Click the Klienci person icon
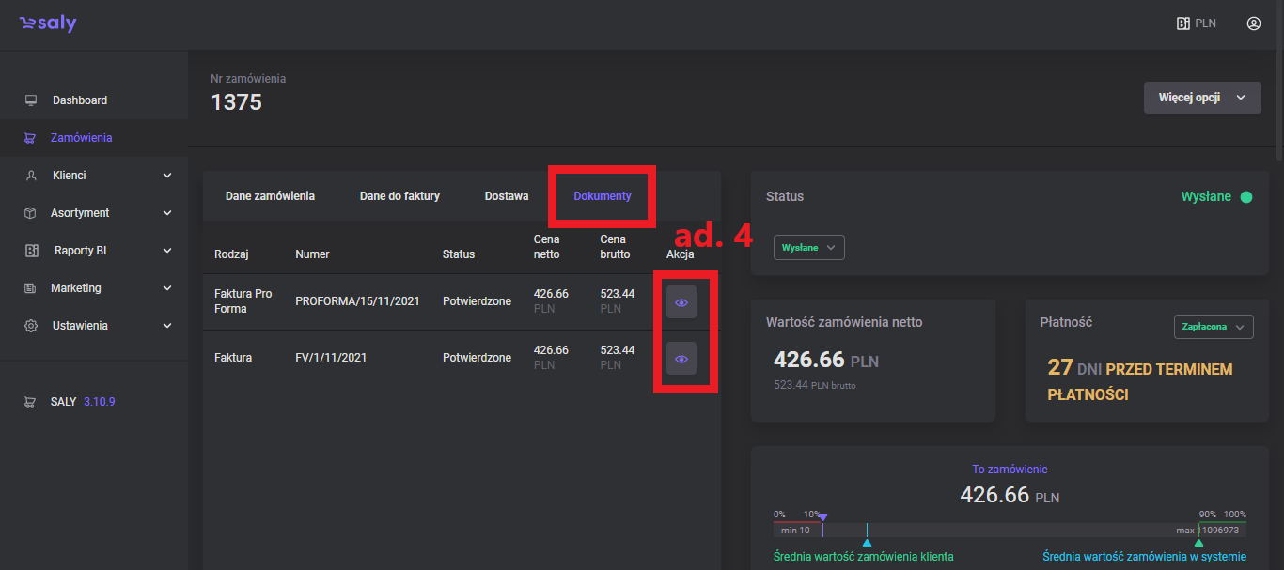 [31, 176]
